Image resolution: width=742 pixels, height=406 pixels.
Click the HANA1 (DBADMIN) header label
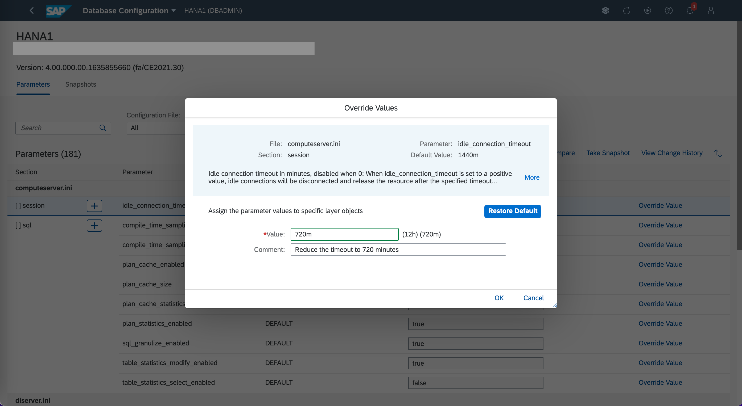[x=213, y=11]
